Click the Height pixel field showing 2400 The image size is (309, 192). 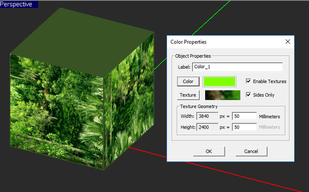tap(207, 127)
